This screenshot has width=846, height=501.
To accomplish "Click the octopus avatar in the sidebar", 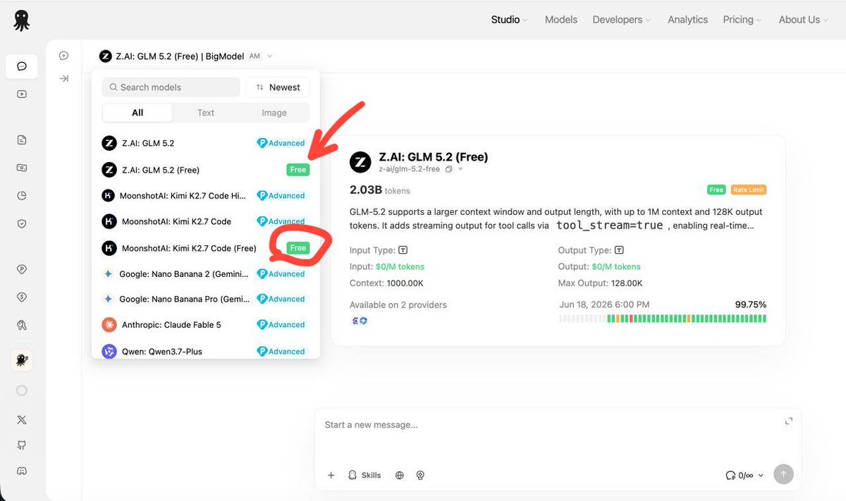I will [22, 360].
